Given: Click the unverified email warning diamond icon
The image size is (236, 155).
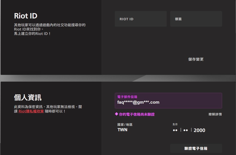Looking at the screenshot, I should click(116, 114).
